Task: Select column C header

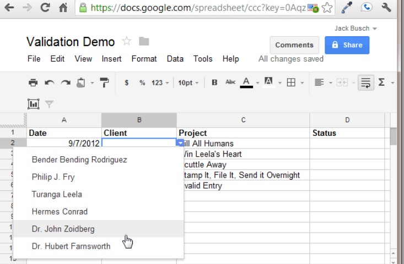Action: [x=243, y=120]
